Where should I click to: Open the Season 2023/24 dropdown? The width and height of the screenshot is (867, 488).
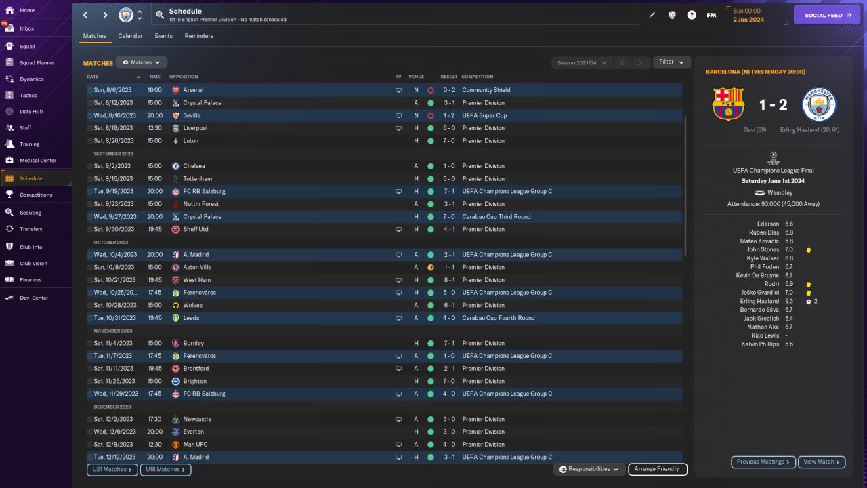(x=581, y=62)
